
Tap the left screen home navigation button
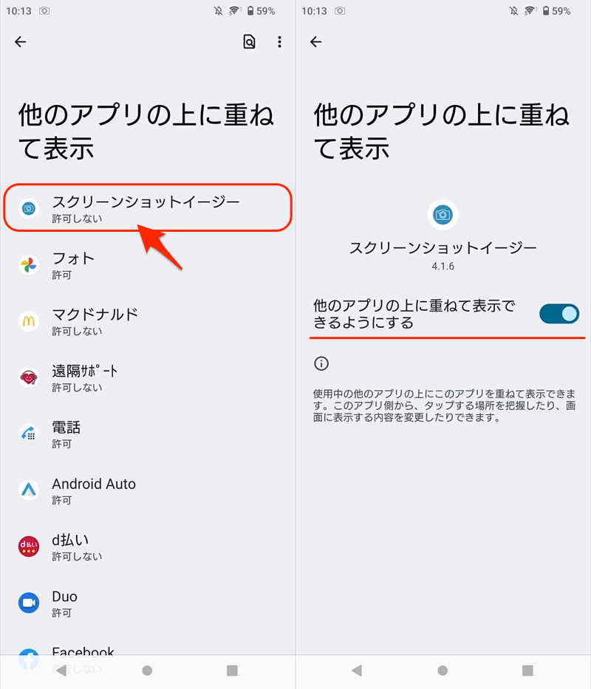pyautogui.click(x=147, y=670)
